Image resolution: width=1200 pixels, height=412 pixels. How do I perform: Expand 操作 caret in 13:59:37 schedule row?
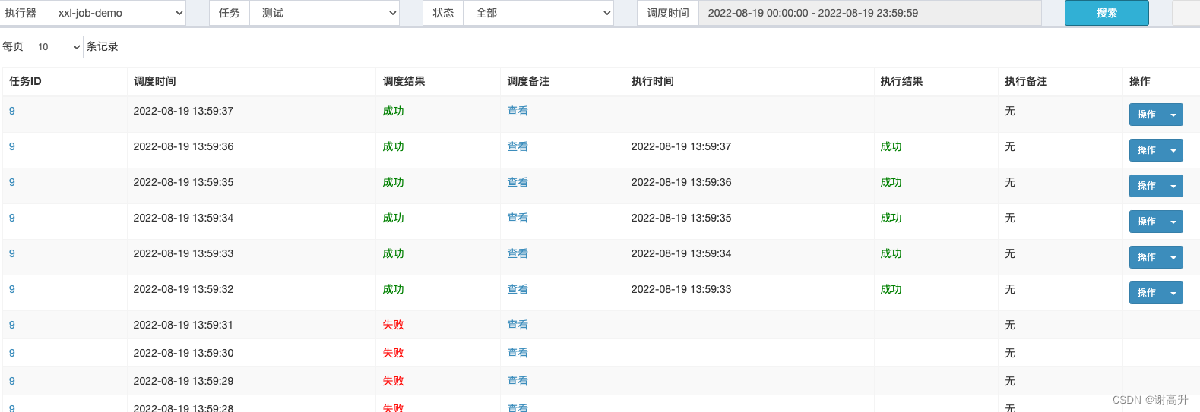pos(1173,115)
